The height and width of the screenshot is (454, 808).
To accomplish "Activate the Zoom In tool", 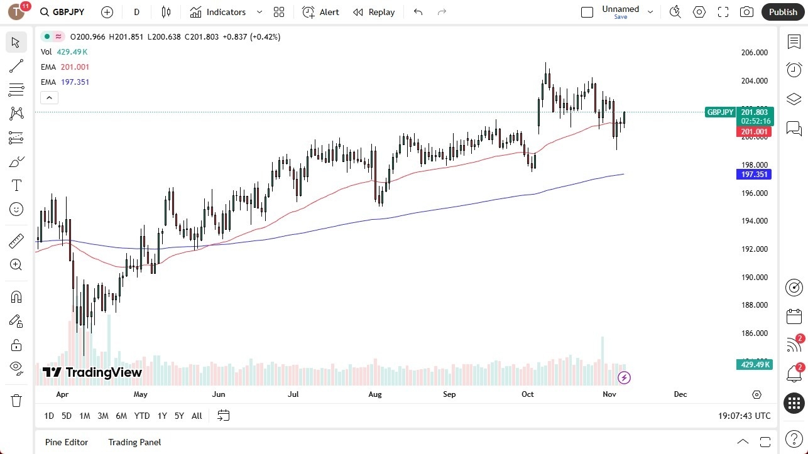I will tap(16, 264).
